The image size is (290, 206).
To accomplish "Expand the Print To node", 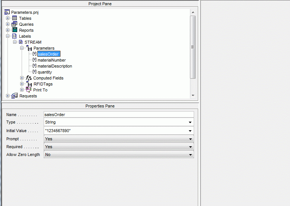I will [x=22, y=90].
